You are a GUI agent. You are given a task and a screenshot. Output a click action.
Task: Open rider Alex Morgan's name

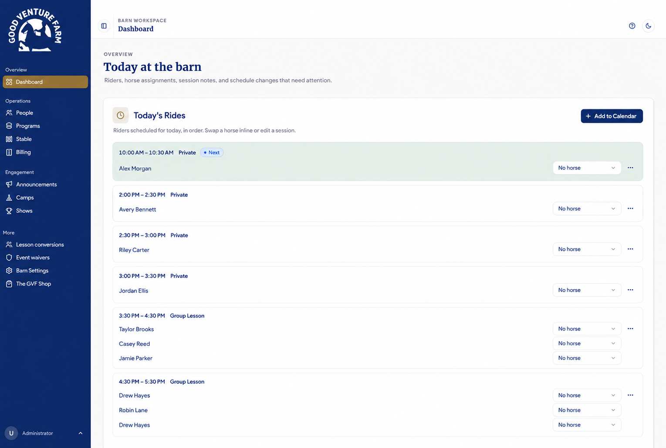click(x=135, y=168)
